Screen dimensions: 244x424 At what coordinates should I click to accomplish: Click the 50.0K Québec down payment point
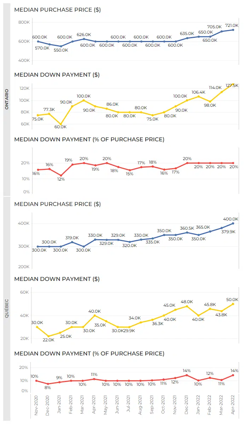[x=233, y=304]
